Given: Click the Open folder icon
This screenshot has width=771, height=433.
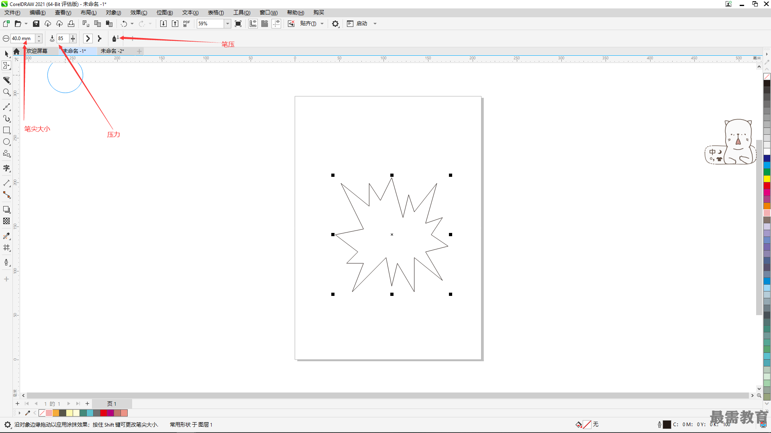Looking at the screenshot, I should point(18,24).
